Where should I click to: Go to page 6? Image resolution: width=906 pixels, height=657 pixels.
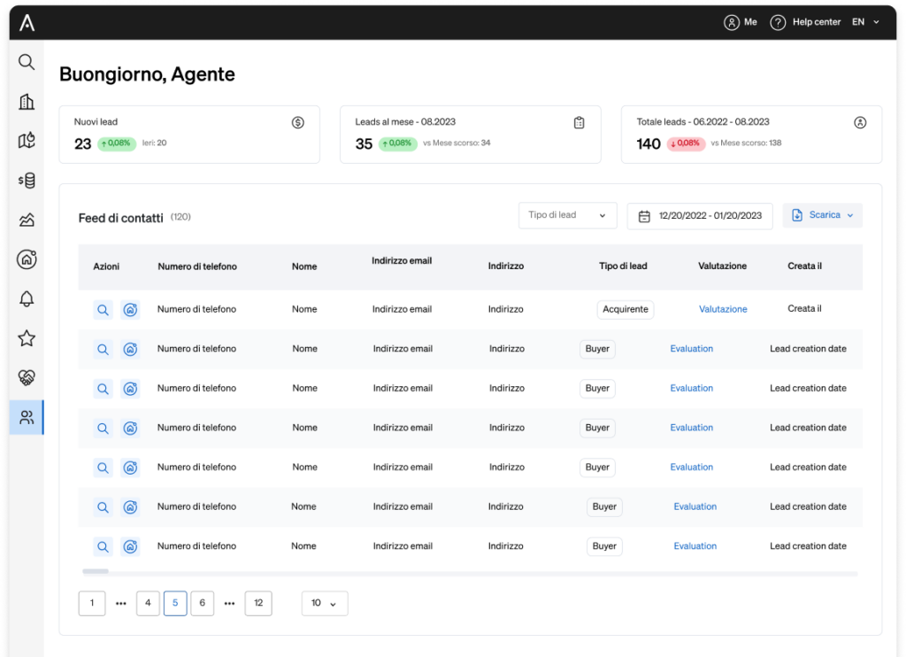click(203, 603)
